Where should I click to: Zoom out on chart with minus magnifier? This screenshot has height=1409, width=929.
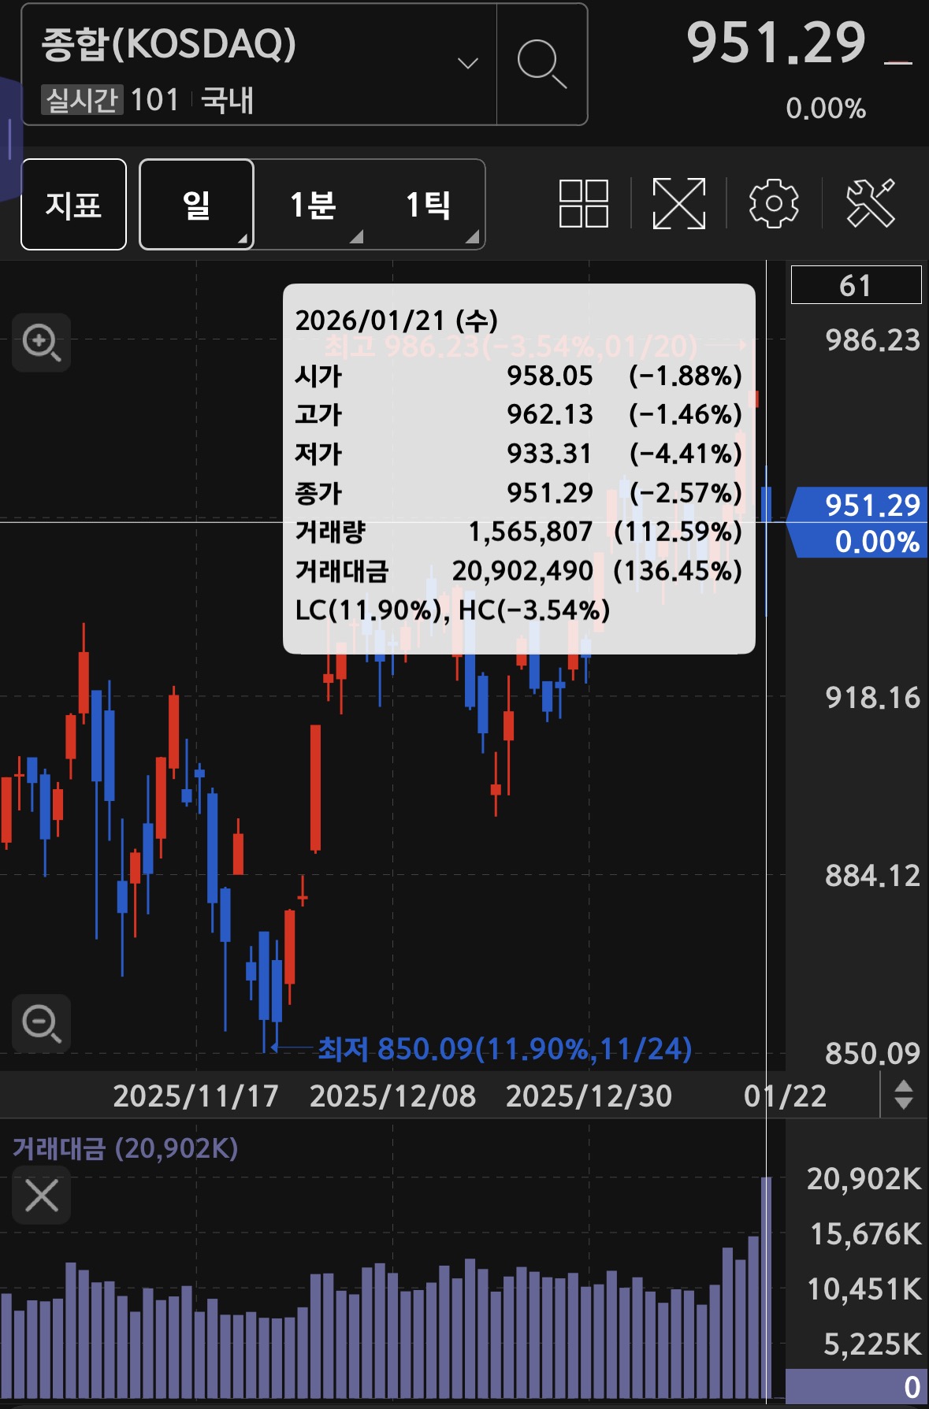coord(41,1023)
